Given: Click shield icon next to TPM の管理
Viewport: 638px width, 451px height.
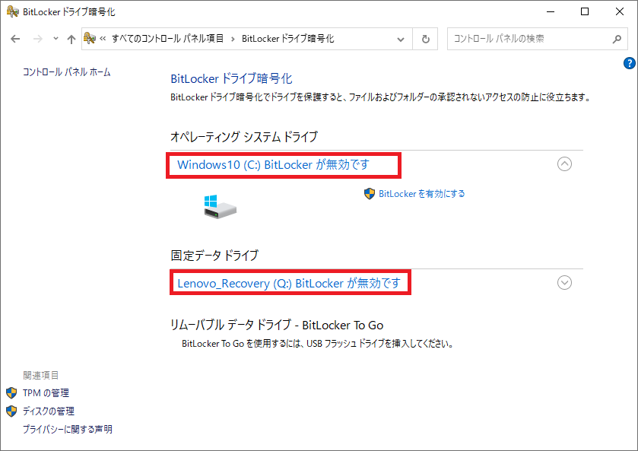Looking at the screenshot, I should coord(11,392).
